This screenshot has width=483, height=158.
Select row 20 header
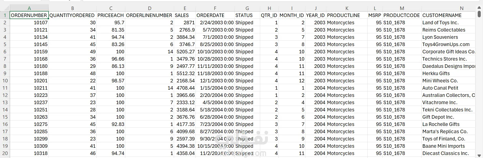[x=5, y=153]
